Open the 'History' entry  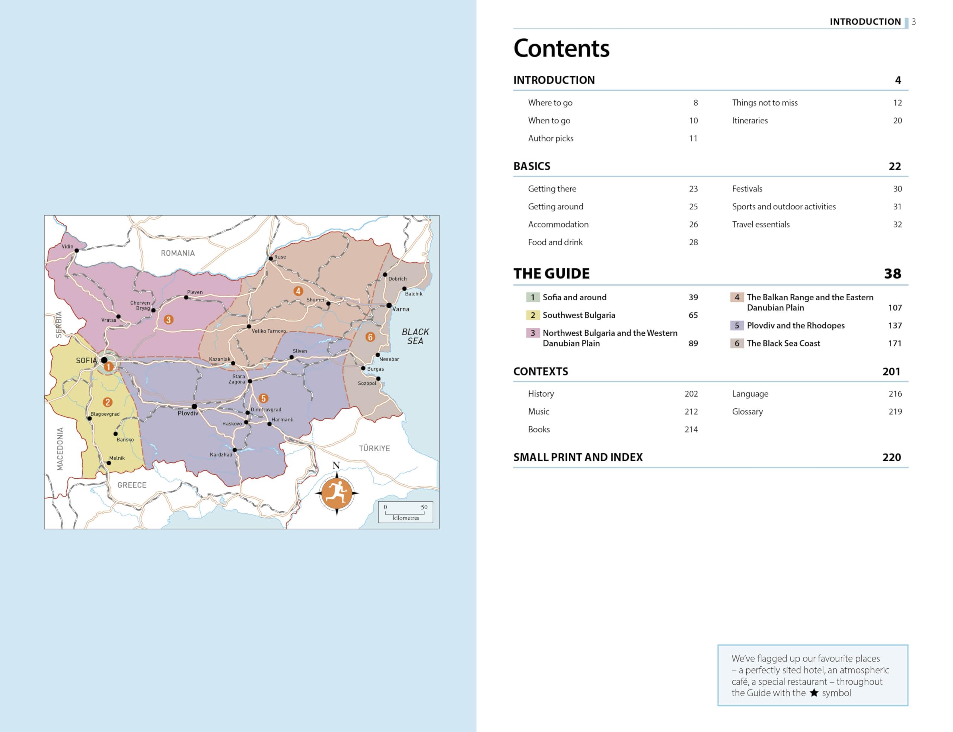tap(541, 394)
